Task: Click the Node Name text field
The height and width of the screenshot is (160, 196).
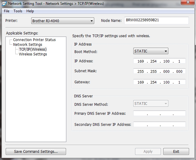Action: pyautogui.click(x=156, y=20)
